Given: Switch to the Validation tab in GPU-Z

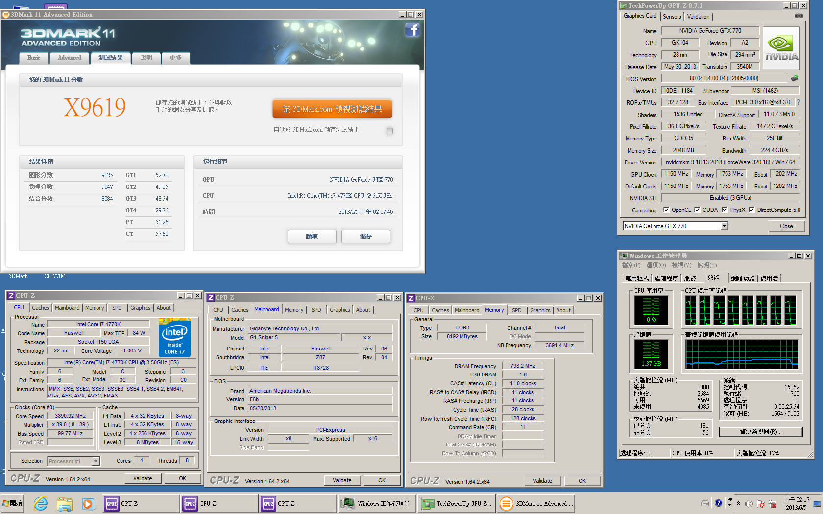Looking at the screenshot, I should [698, 17].
